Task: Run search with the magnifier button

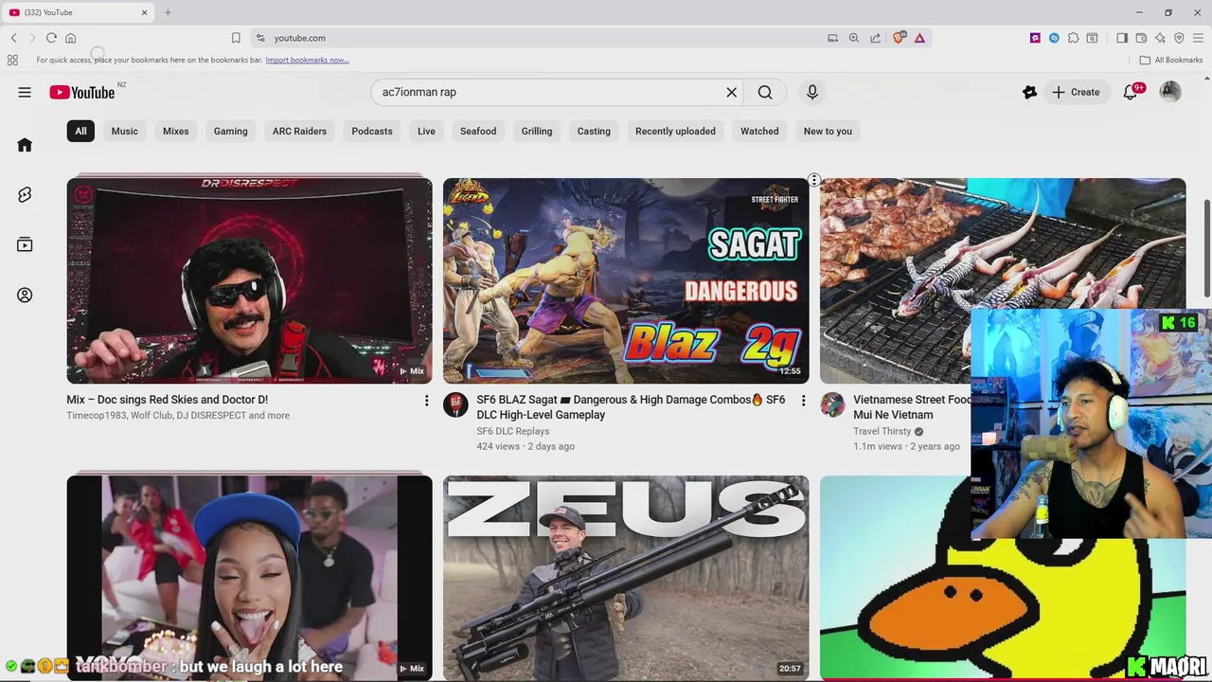Action: (765, 92)
